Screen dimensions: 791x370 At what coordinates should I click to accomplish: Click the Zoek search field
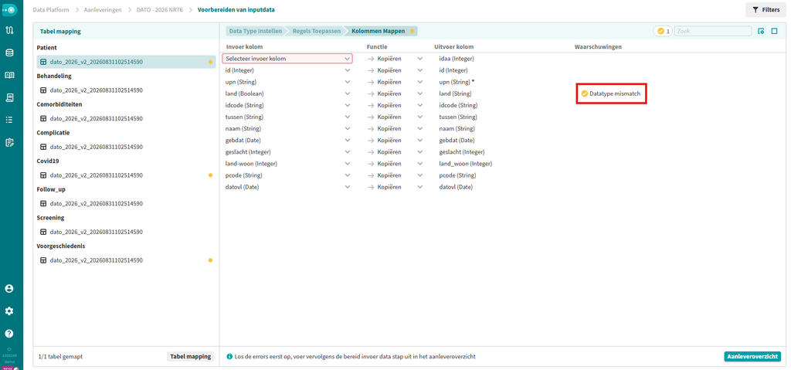click(713, 32)
